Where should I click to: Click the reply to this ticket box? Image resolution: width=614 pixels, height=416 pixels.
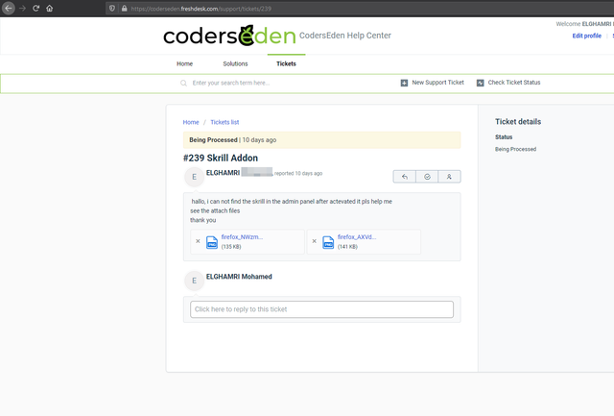[322, 309]
